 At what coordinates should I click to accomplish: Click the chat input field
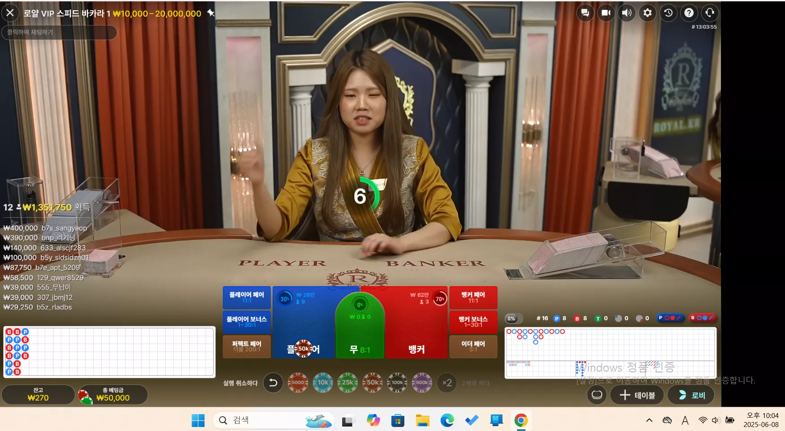[59, 32]
